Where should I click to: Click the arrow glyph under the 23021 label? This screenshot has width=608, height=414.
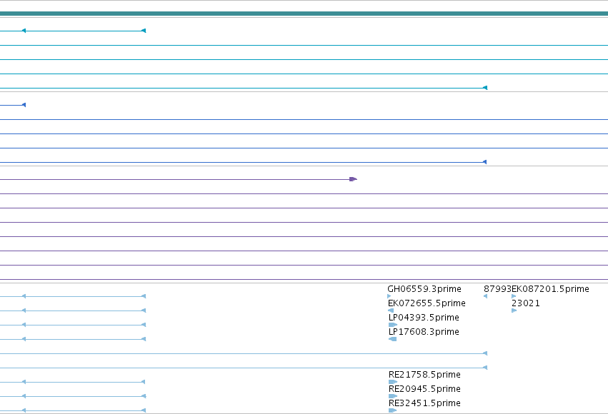(514, 310)
